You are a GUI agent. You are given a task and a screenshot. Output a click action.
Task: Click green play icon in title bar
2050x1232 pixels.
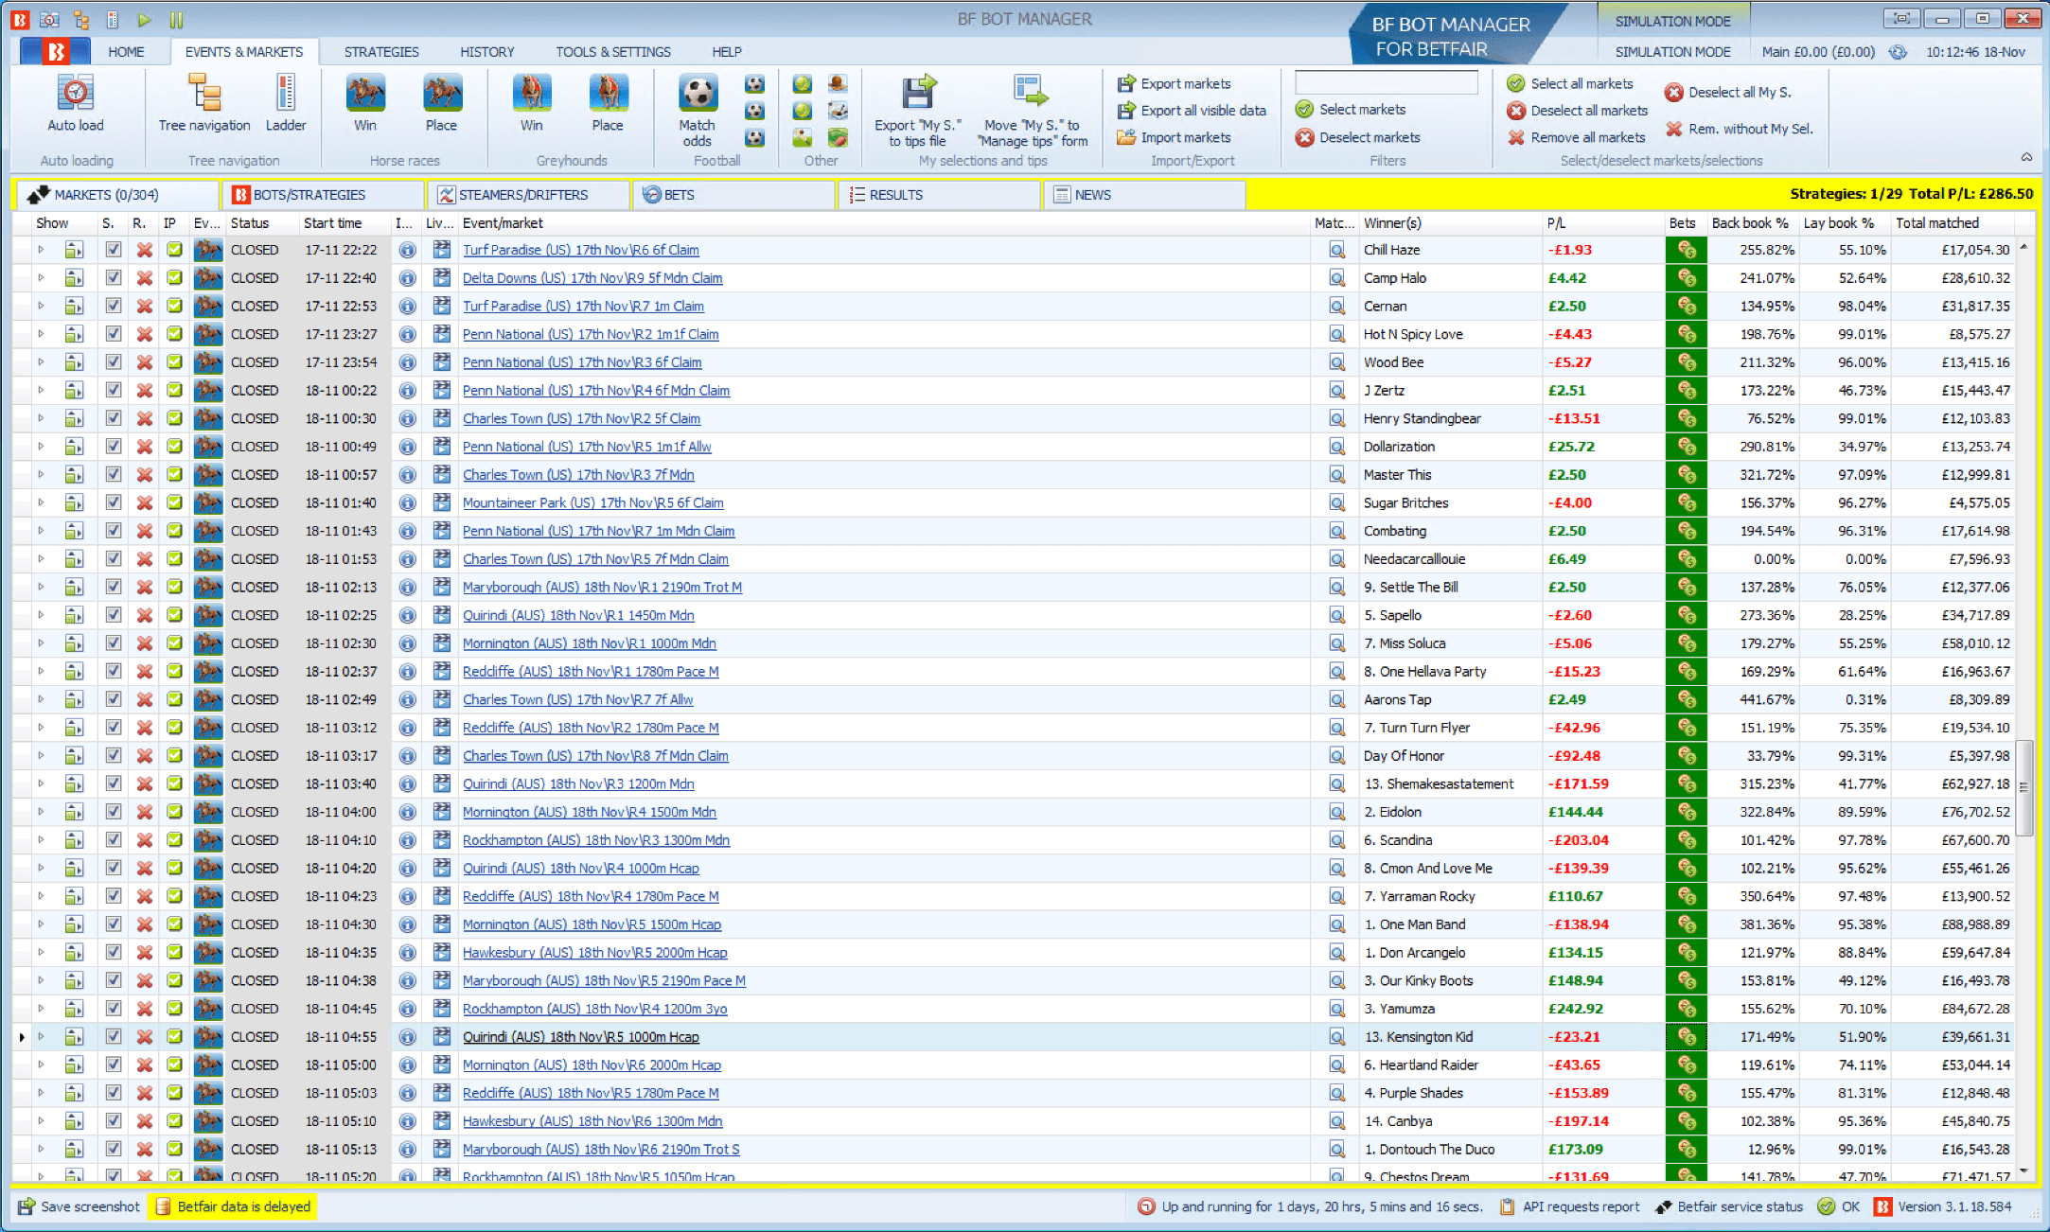click(x=144, y=19)
